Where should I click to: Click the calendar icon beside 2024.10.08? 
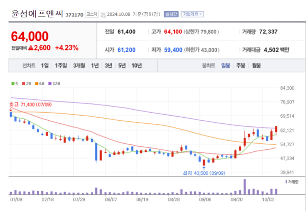[x=104, y=15]
